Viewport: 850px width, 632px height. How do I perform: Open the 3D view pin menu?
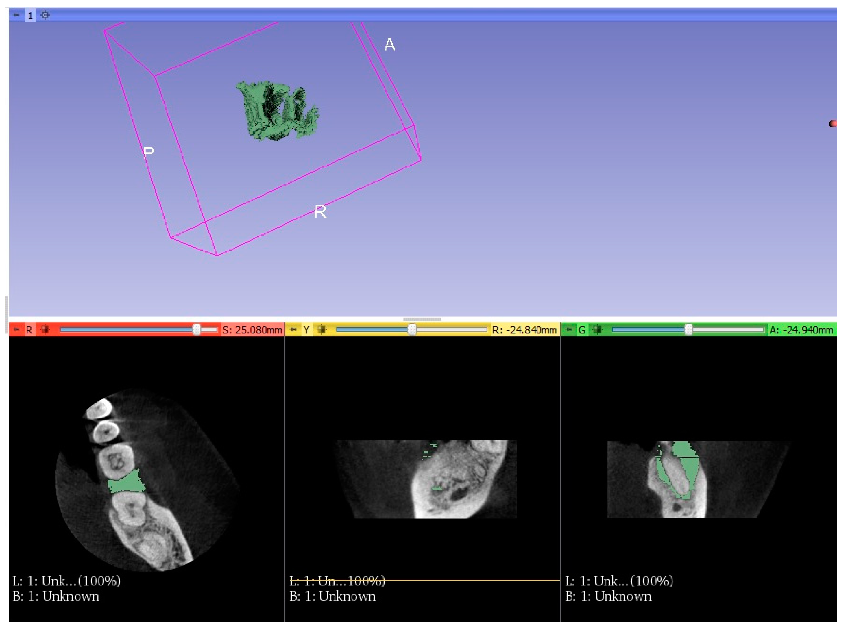point(16,15)
